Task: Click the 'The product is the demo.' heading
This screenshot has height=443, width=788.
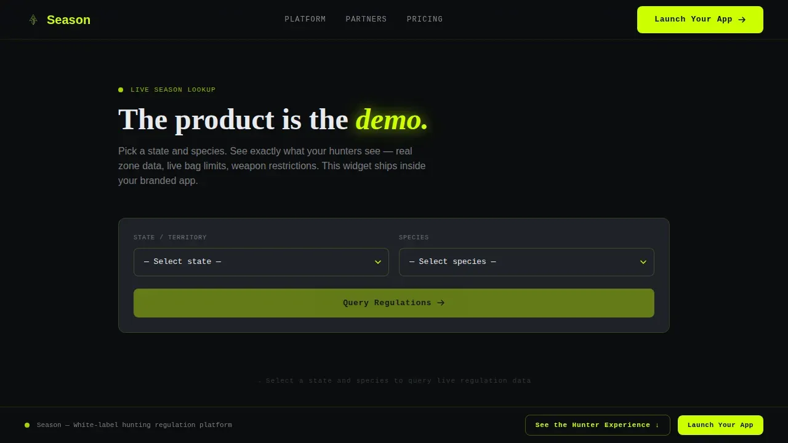Action: click(273, 119)
